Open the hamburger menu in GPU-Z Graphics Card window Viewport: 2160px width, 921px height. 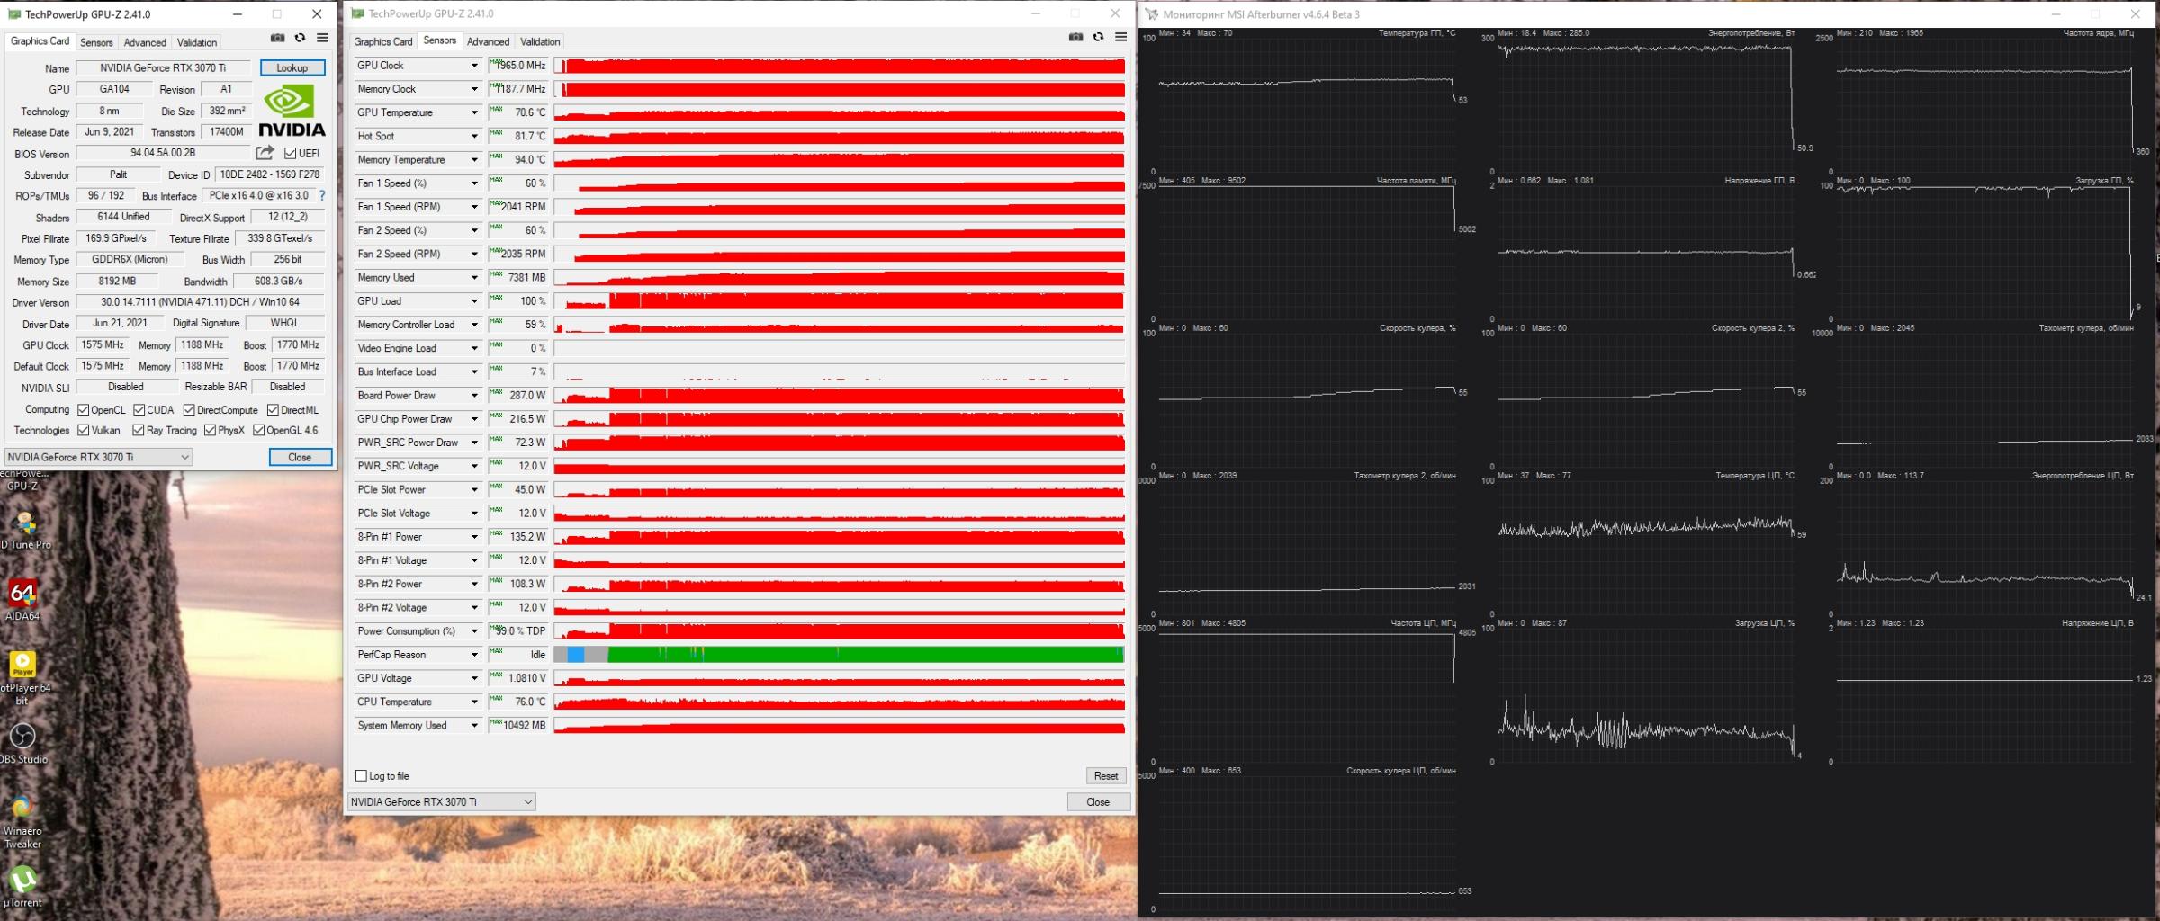click(x=322, y=38)
